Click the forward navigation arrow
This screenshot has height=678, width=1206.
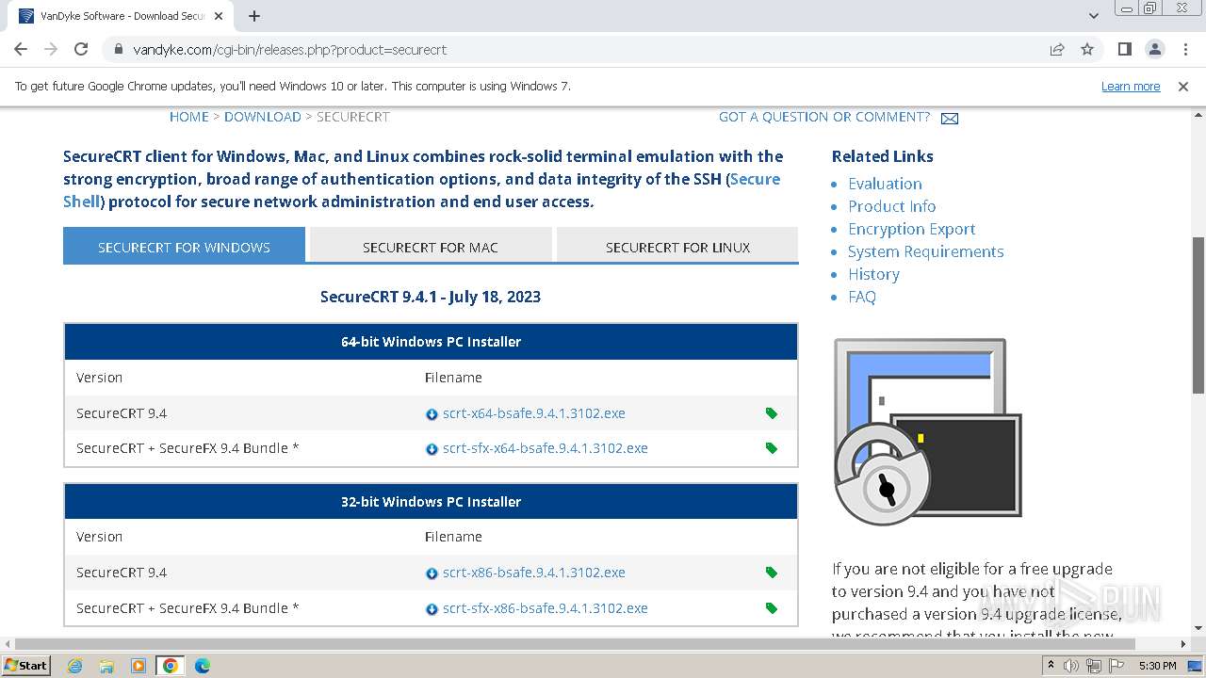coord(51,50)
